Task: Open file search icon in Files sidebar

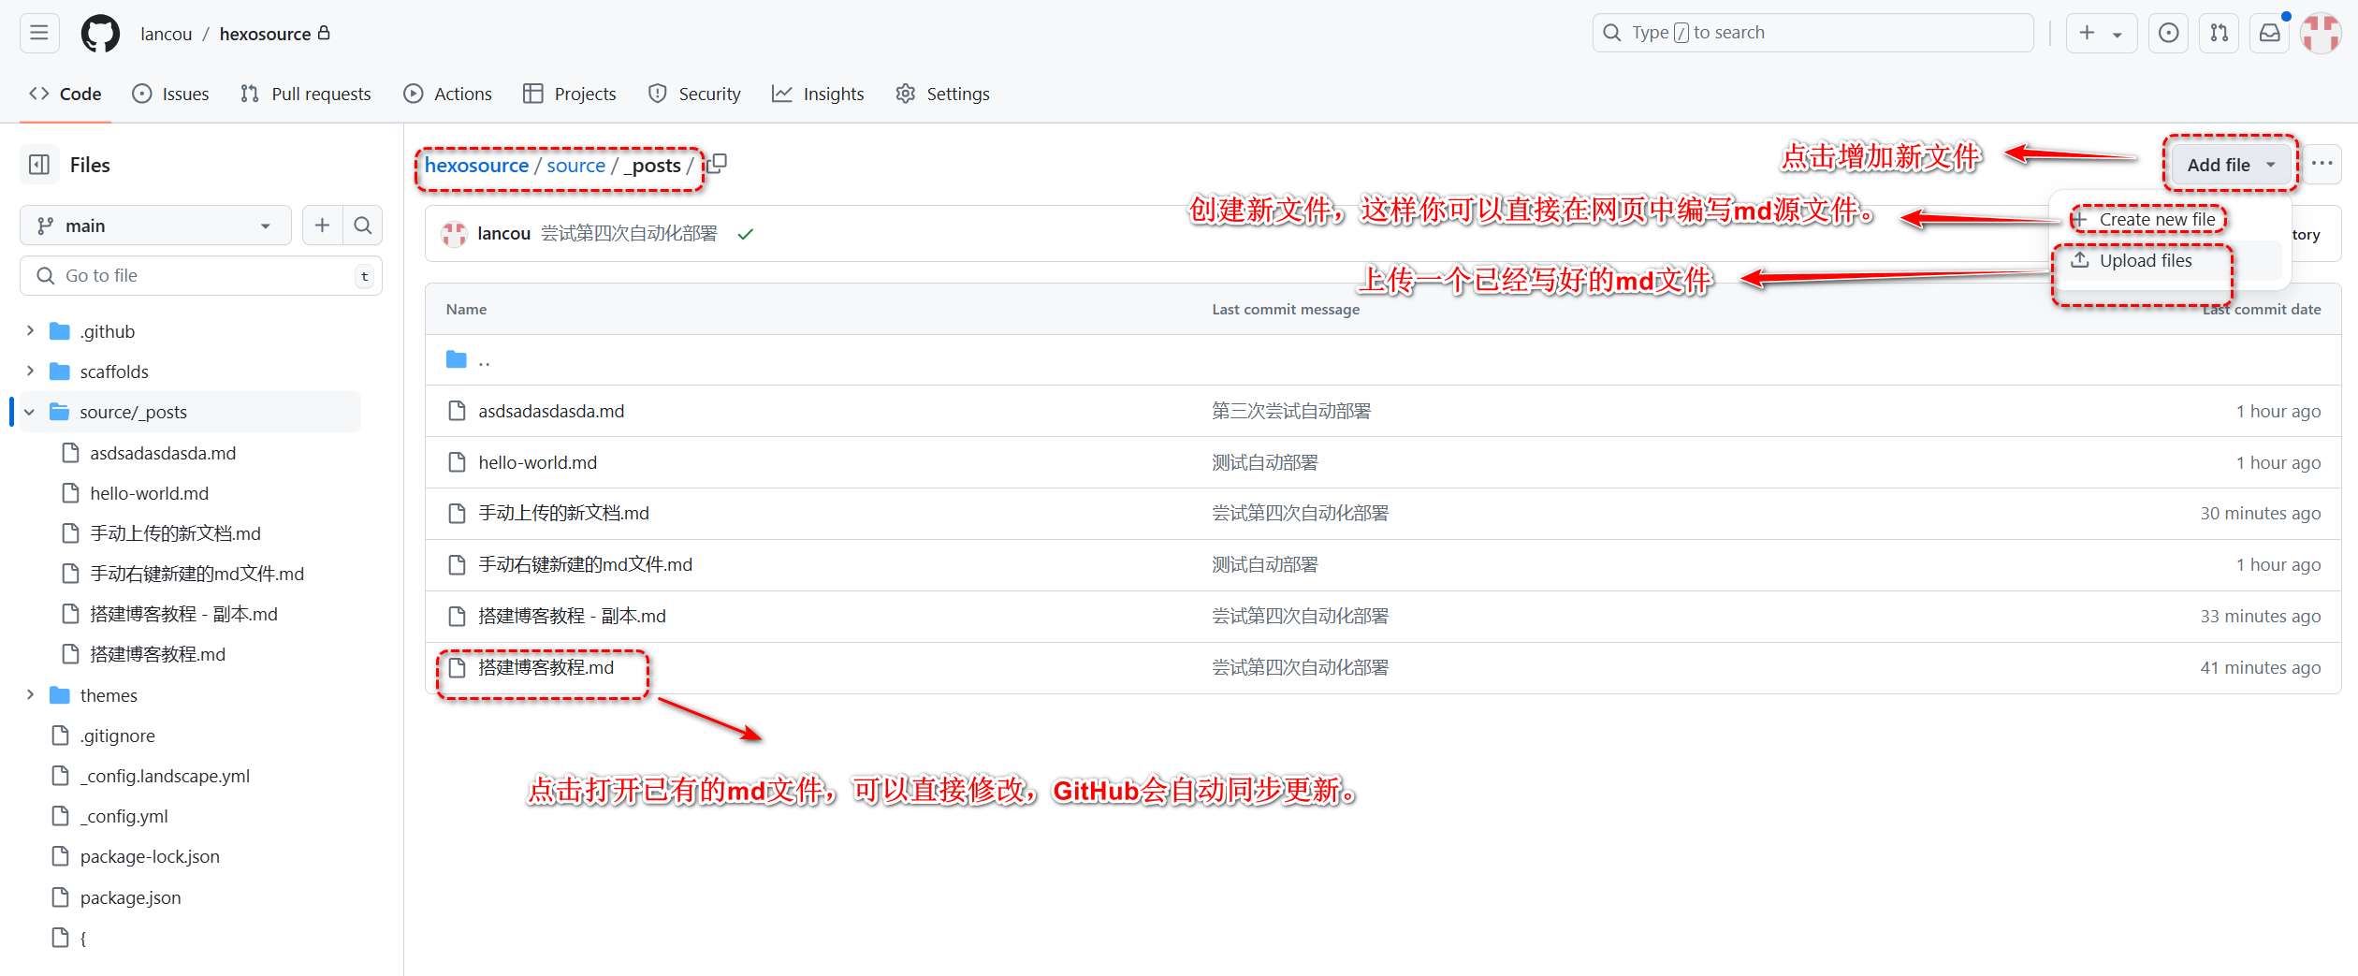Action: [363, 225]
